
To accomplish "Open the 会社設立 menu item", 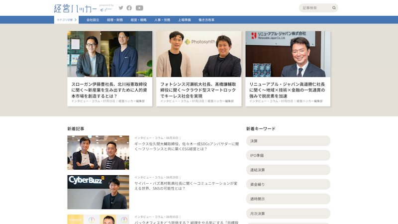I will tap(93, 20).
